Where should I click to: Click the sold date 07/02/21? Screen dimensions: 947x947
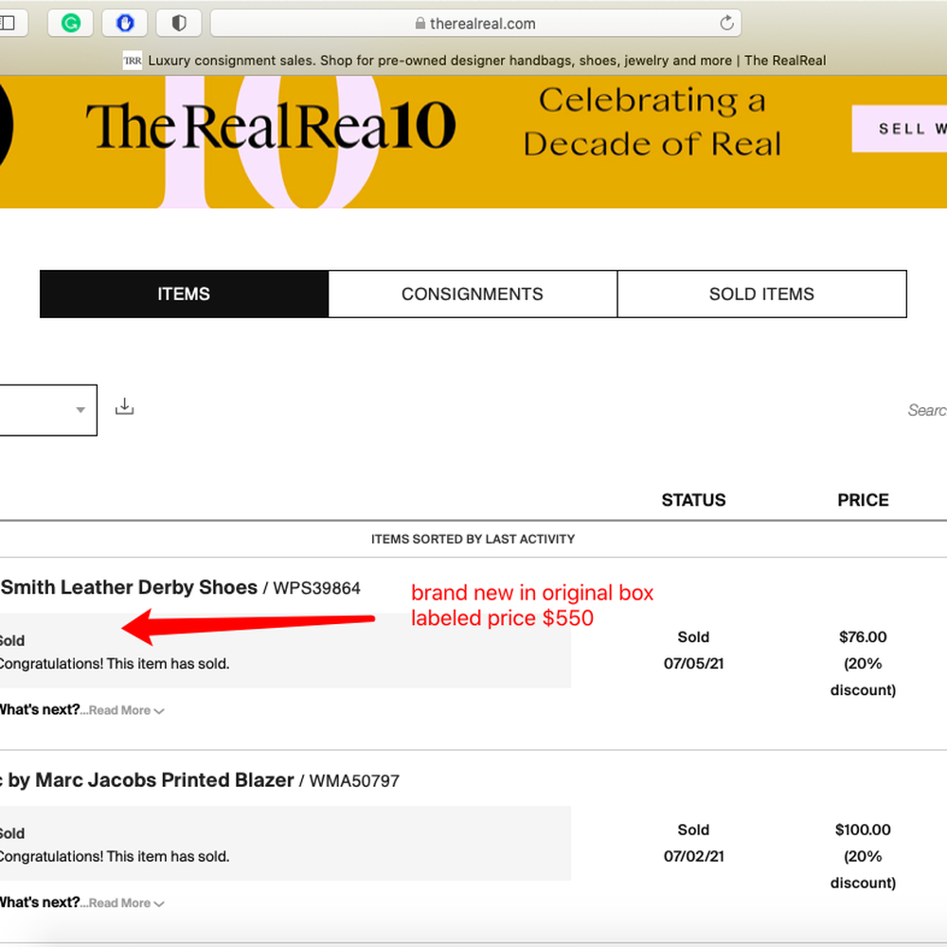pos(693,856)
